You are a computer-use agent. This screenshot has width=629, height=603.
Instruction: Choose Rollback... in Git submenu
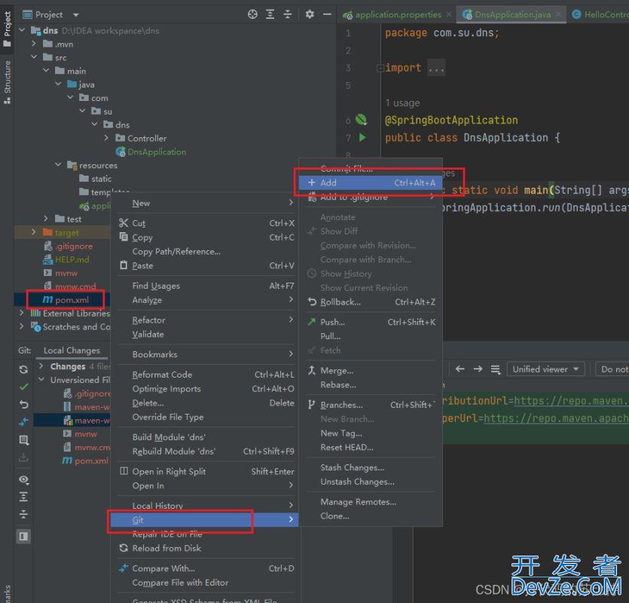[371, 302]
